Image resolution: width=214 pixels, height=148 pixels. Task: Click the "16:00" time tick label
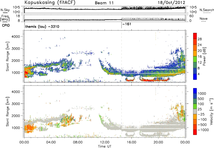tap(131, 142)
